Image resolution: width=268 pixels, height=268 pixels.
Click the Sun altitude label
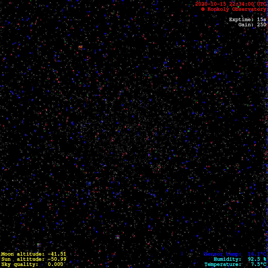click(22, 259)
